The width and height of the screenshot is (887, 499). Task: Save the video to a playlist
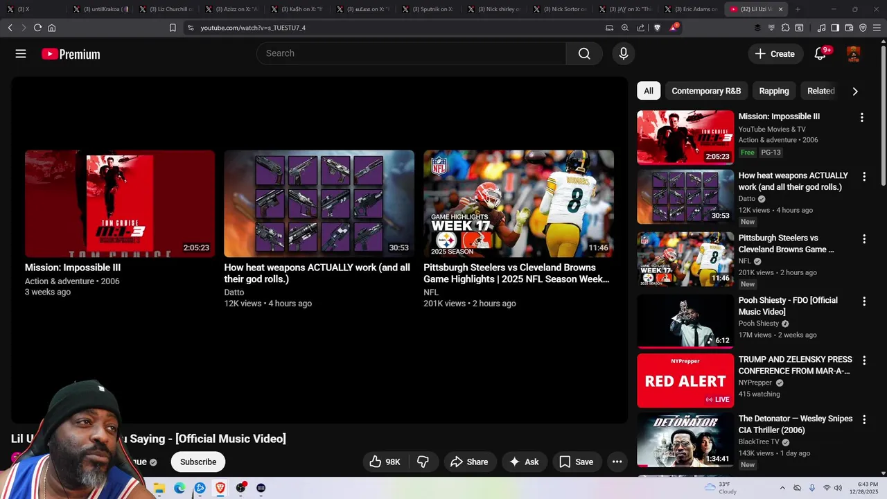577,462
